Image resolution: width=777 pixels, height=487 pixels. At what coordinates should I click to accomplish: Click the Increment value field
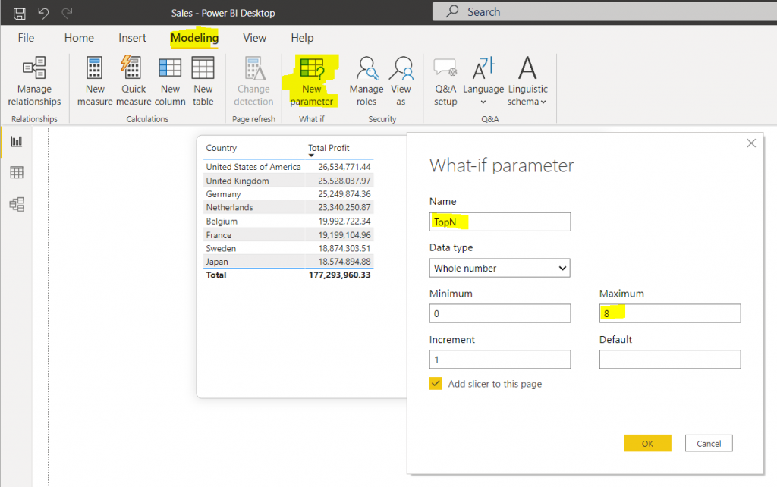pos(499,360)
